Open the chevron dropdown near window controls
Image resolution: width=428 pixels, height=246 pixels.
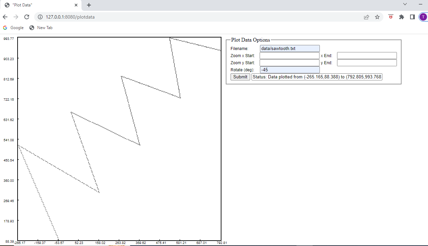tap(405, 5)
